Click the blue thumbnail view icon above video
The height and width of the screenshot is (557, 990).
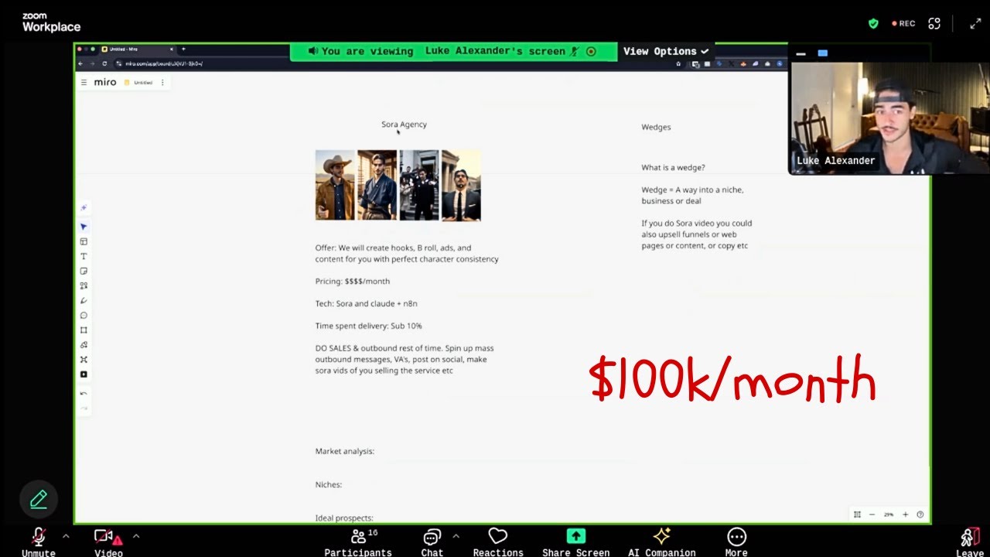point(822,53)
